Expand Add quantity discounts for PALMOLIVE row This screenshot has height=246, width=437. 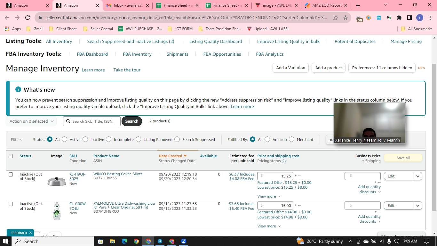click(369, 219)
